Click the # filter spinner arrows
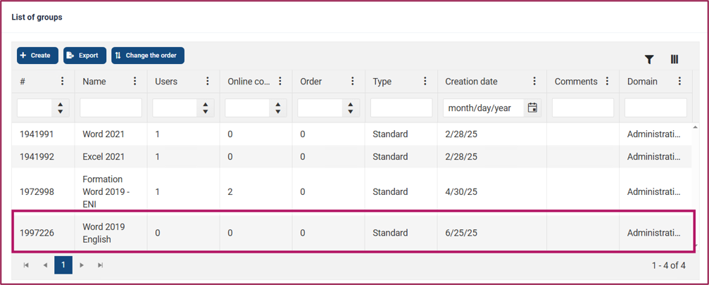 click(x=60, y=108)
